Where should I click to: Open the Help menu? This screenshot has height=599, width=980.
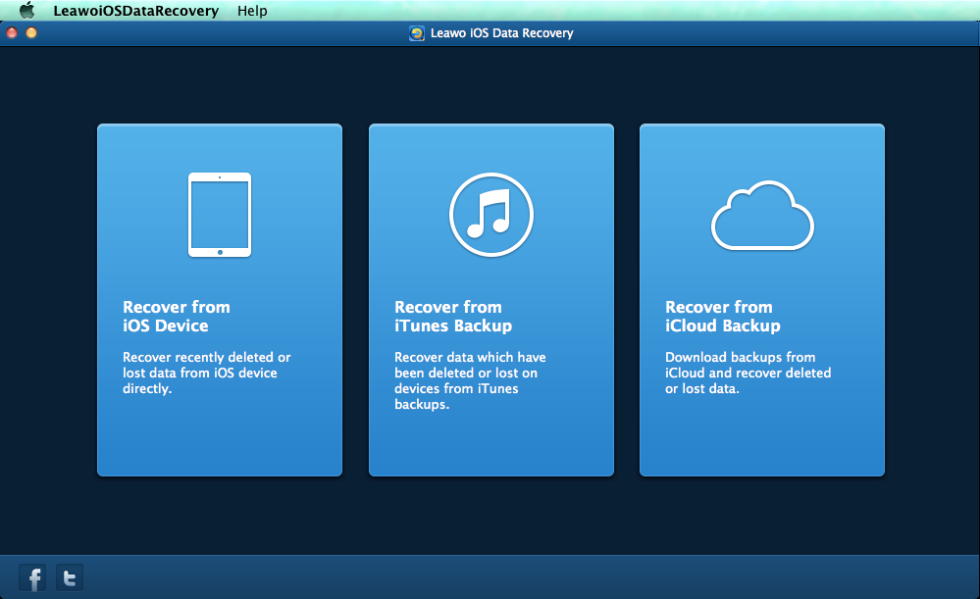pyautogui.click(x=252, y=11)
